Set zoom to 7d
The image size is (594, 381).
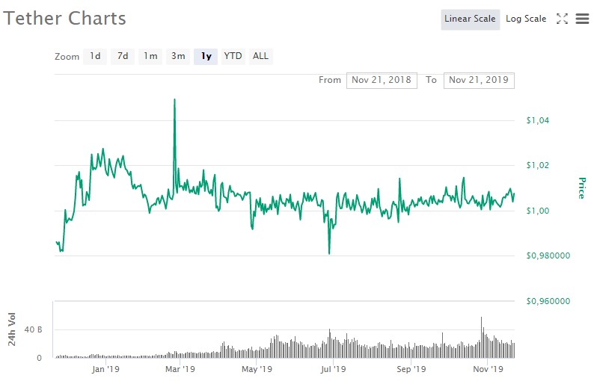click(123, 56)
